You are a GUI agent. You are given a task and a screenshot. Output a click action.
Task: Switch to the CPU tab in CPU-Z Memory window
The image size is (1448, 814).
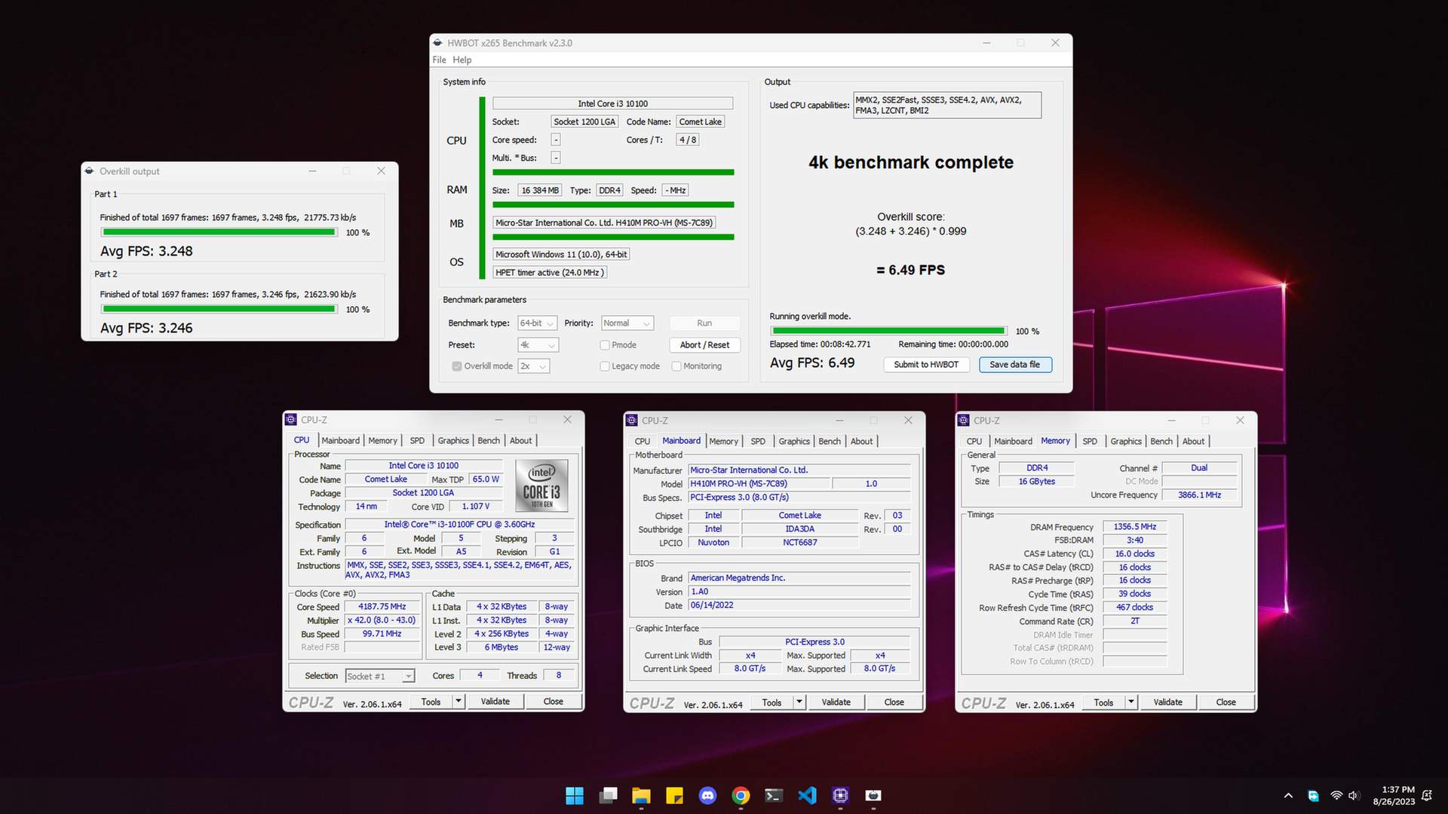[x=974, y=442]
